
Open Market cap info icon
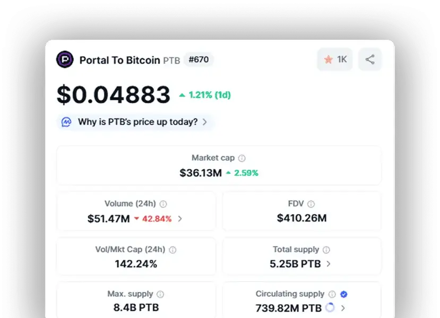[241, 158]
